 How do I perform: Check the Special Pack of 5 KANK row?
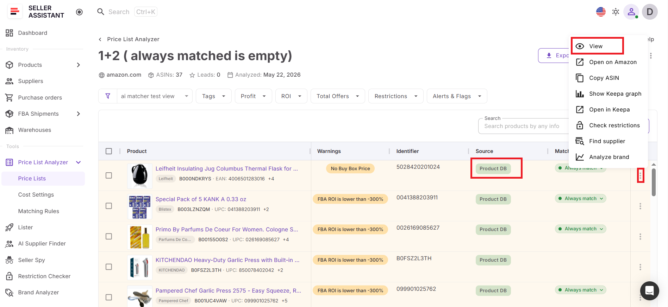click(109, 206)
